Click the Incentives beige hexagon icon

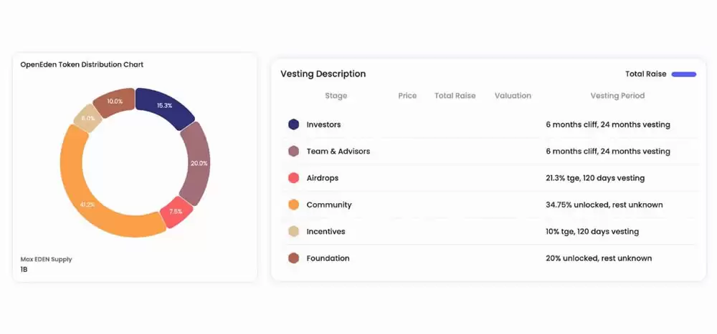point(293,232)
